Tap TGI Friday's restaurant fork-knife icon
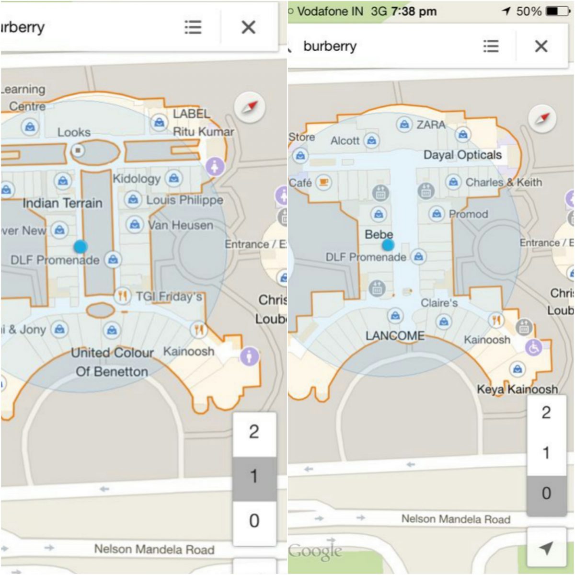 pos(122,296)
